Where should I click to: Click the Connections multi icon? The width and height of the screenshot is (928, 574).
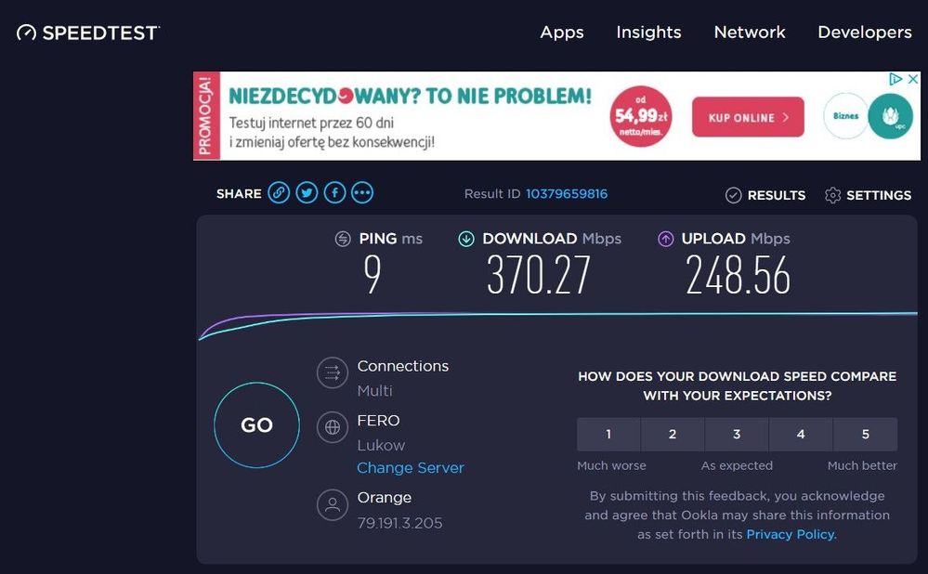(332, 373)
